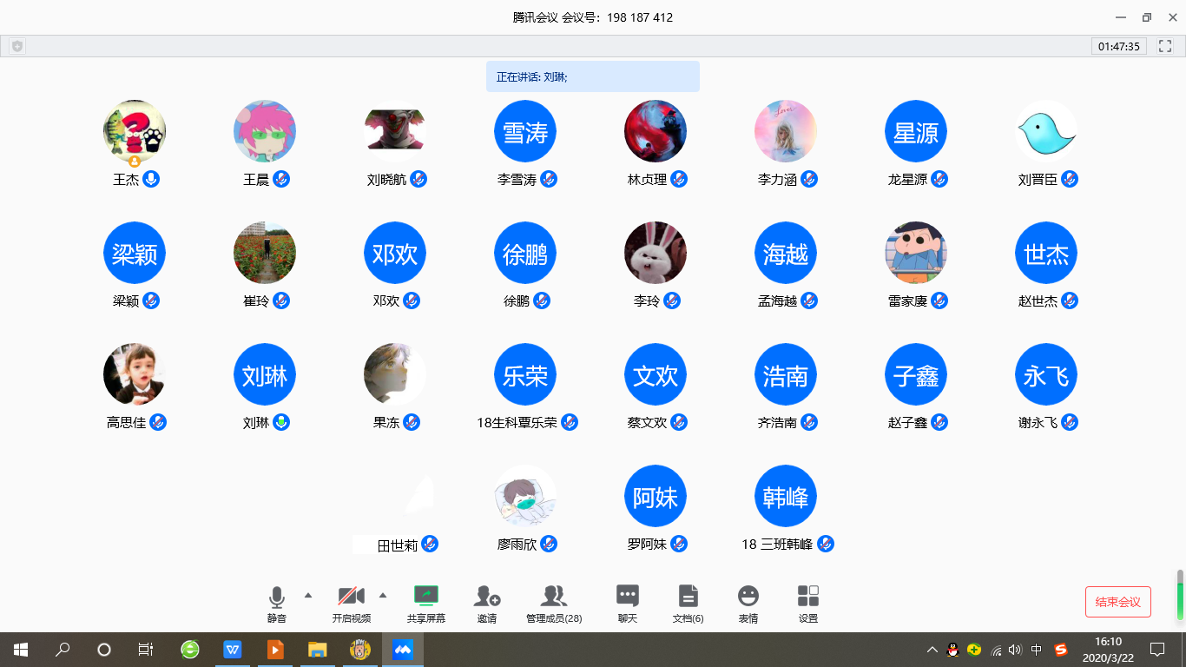Select 雷家庚's cartoon boy avatar
The width and height of the screenshot is (1186, 667).
[916, 253]
